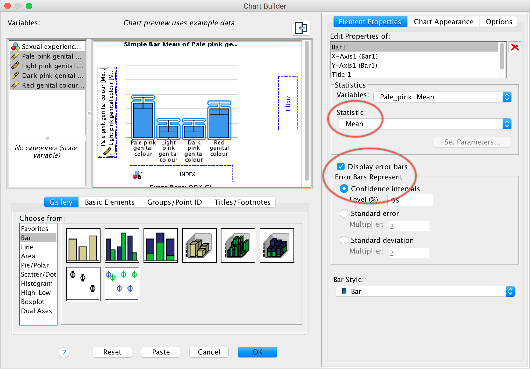Select the simple bar chart icon

[x=83, y=245]
